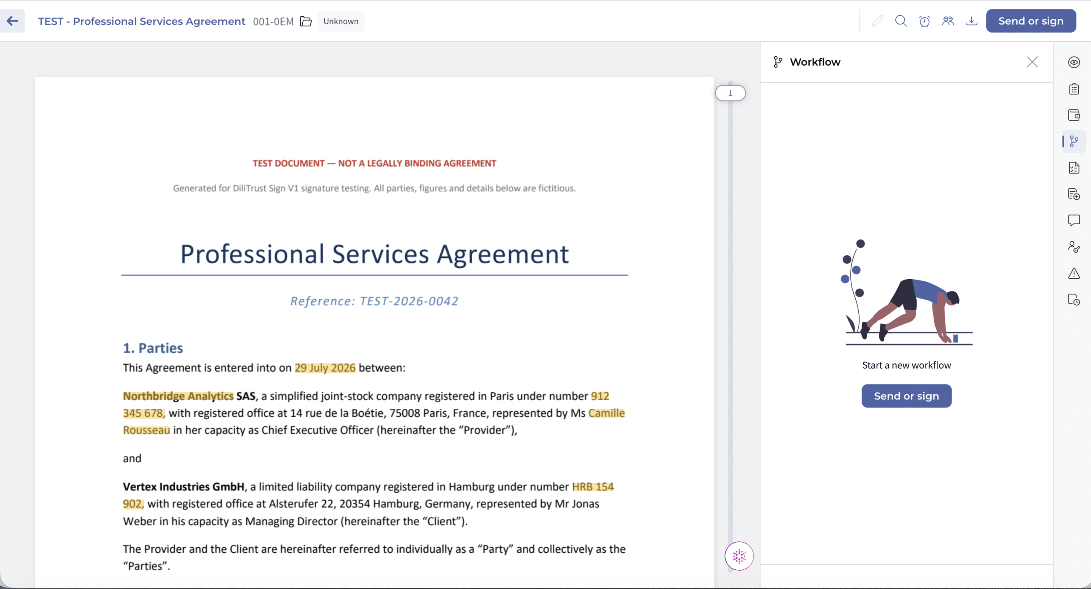
Task: Open the folder icon next to 001-0EM
Action: [x=306, y=21]
